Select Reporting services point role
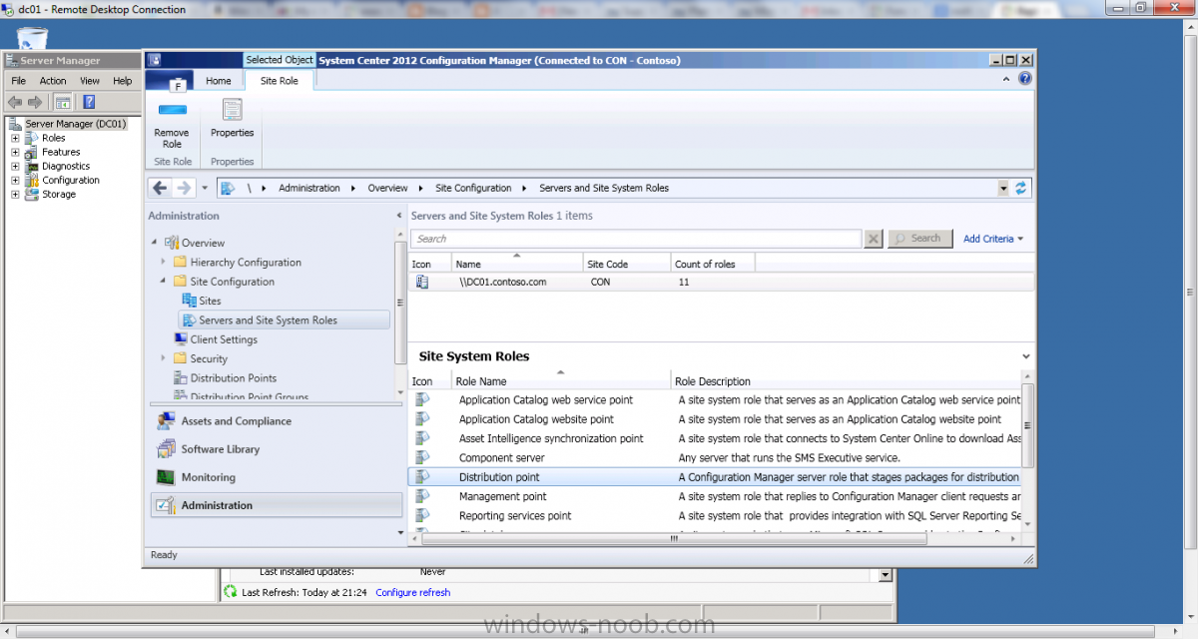Screen dimensions: 1198x639 (x=716, y=516)
